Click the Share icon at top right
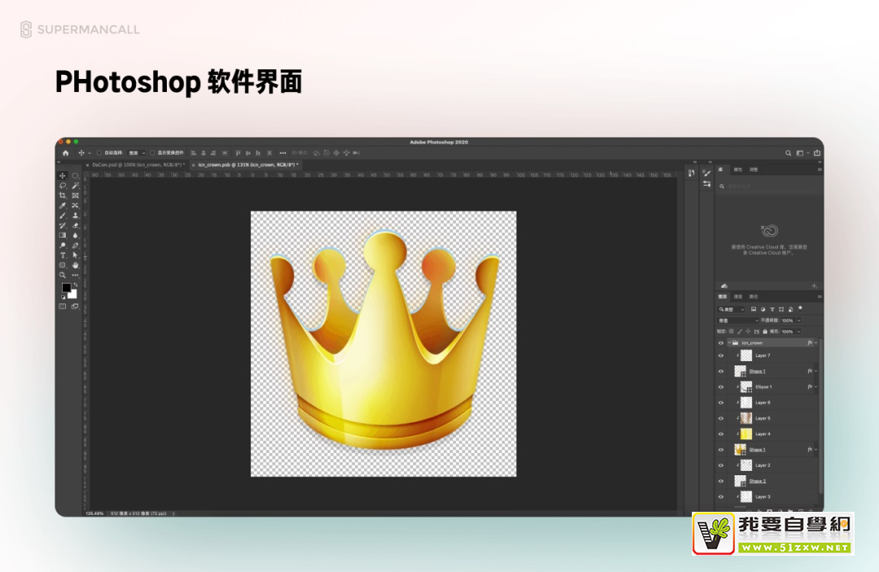Viewport: 879px width, 572px height. pos(817,153)
